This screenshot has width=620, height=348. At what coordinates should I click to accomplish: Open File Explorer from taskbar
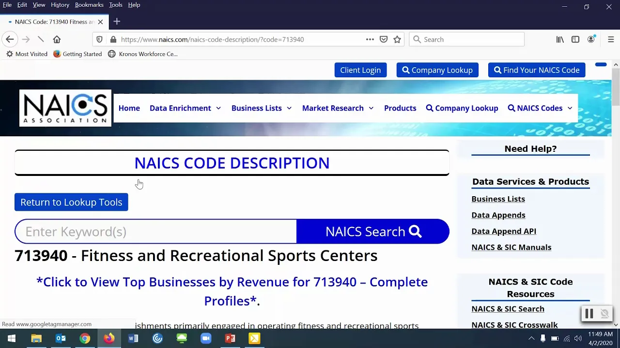tap(36, 338)
